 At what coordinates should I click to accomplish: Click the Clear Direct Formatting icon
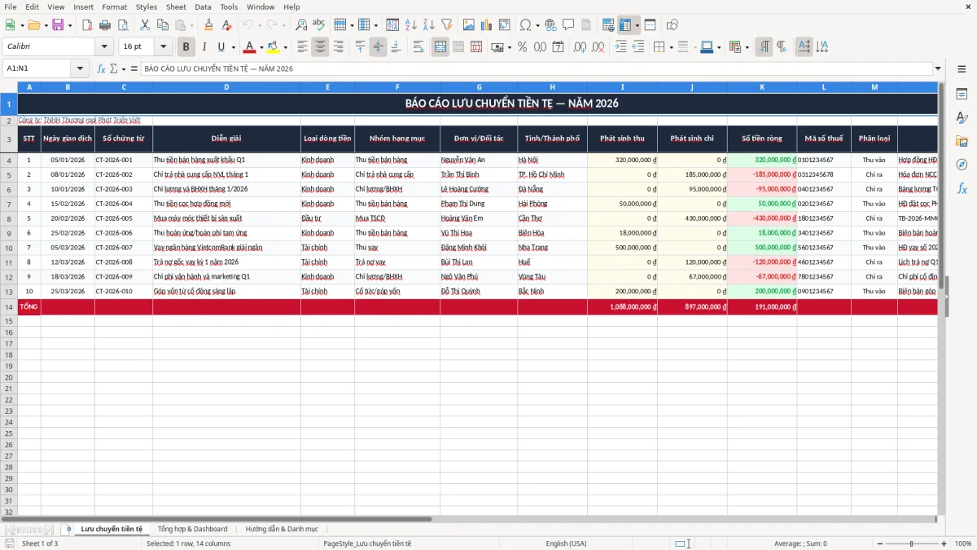click(227, 25)
